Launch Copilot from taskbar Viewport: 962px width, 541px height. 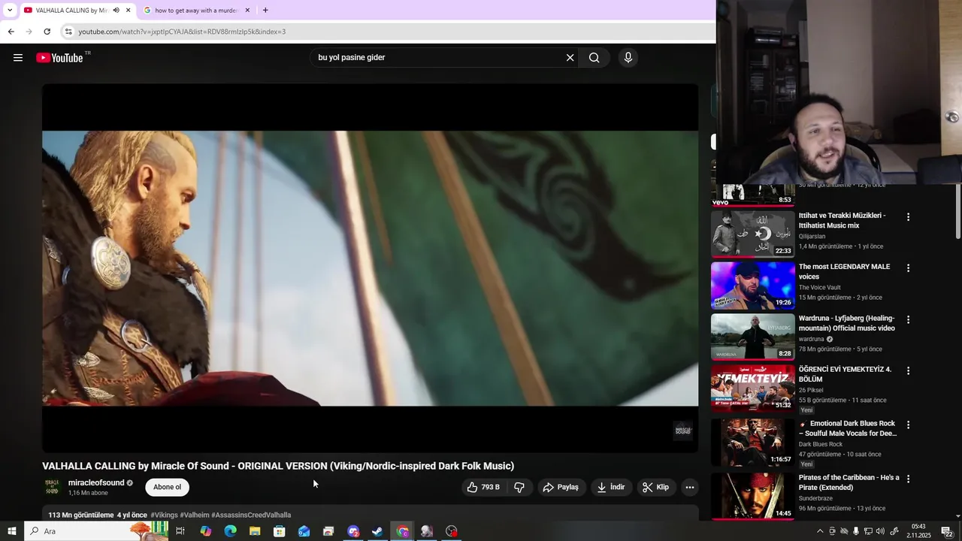pos(205,531)
